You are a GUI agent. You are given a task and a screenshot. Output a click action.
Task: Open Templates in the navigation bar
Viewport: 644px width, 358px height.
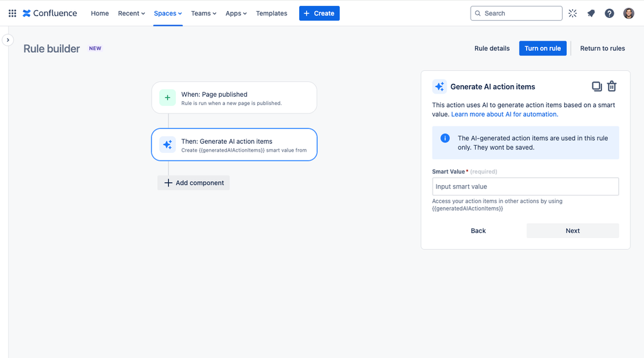271,13
